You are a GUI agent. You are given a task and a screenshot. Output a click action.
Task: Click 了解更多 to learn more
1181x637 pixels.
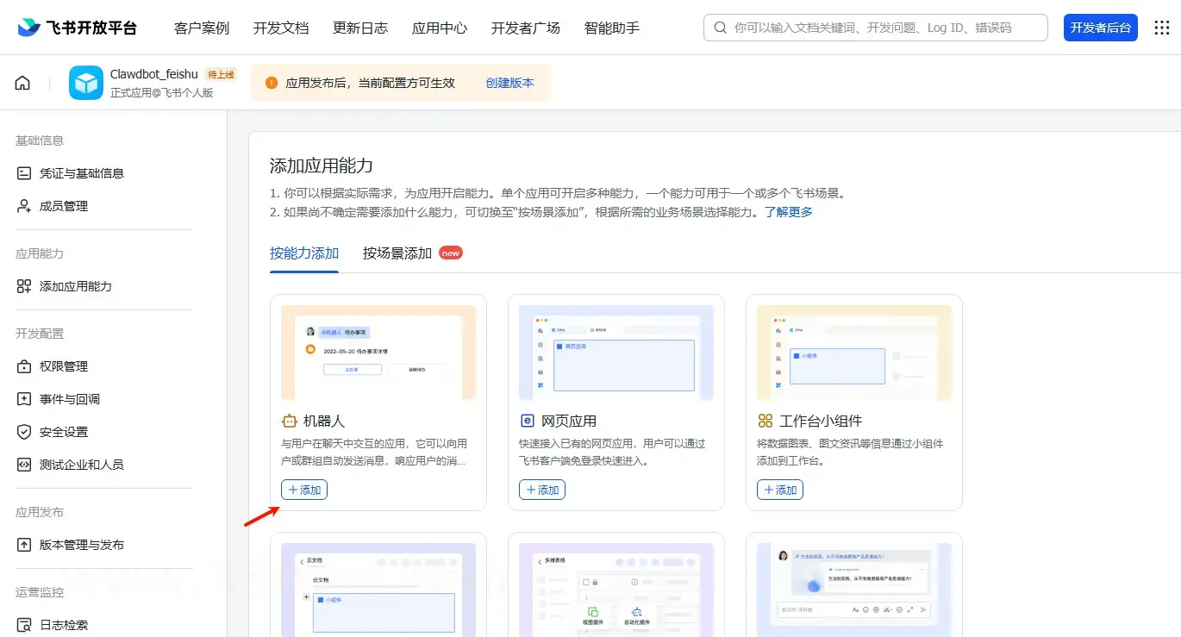(x=788, y=212)
